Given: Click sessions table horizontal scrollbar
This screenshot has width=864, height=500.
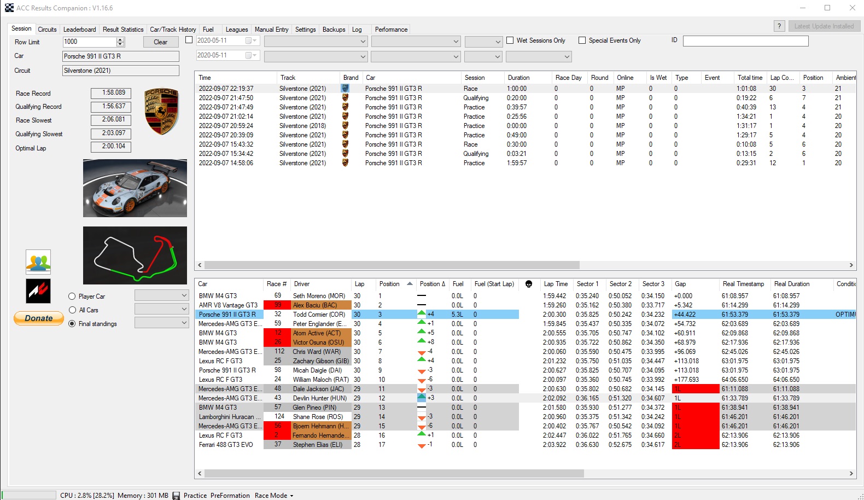Looking at the screenshot, I should 392,265.
